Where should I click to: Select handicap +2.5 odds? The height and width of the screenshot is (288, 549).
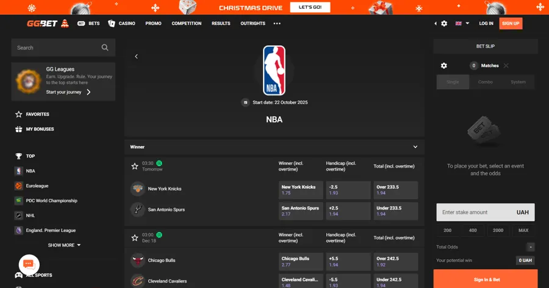coord(348,211)
